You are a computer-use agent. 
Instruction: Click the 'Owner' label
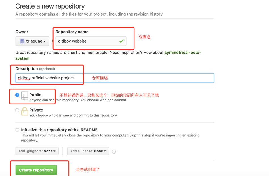[x=22, y=32]
